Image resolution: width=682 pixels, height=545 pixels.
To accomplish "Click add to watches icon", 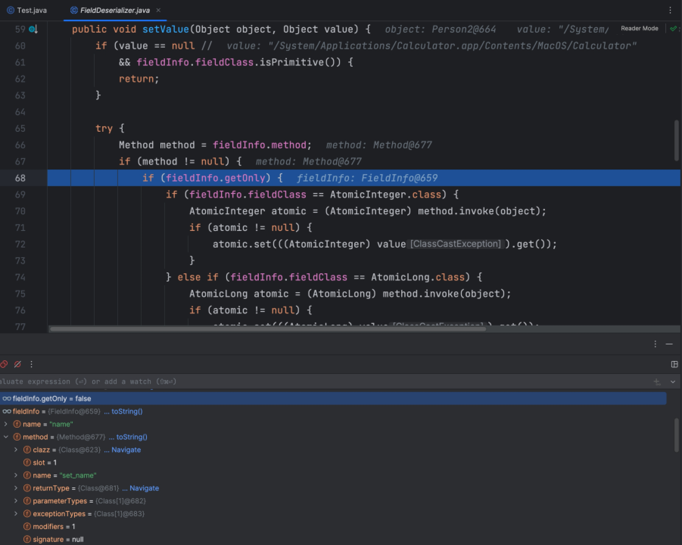I will click(x=657, y=382).
